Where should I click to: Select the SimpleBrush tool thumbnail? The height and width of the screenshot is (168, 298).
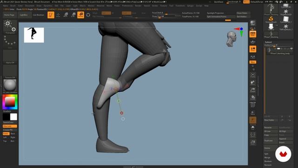pos(271,20)
